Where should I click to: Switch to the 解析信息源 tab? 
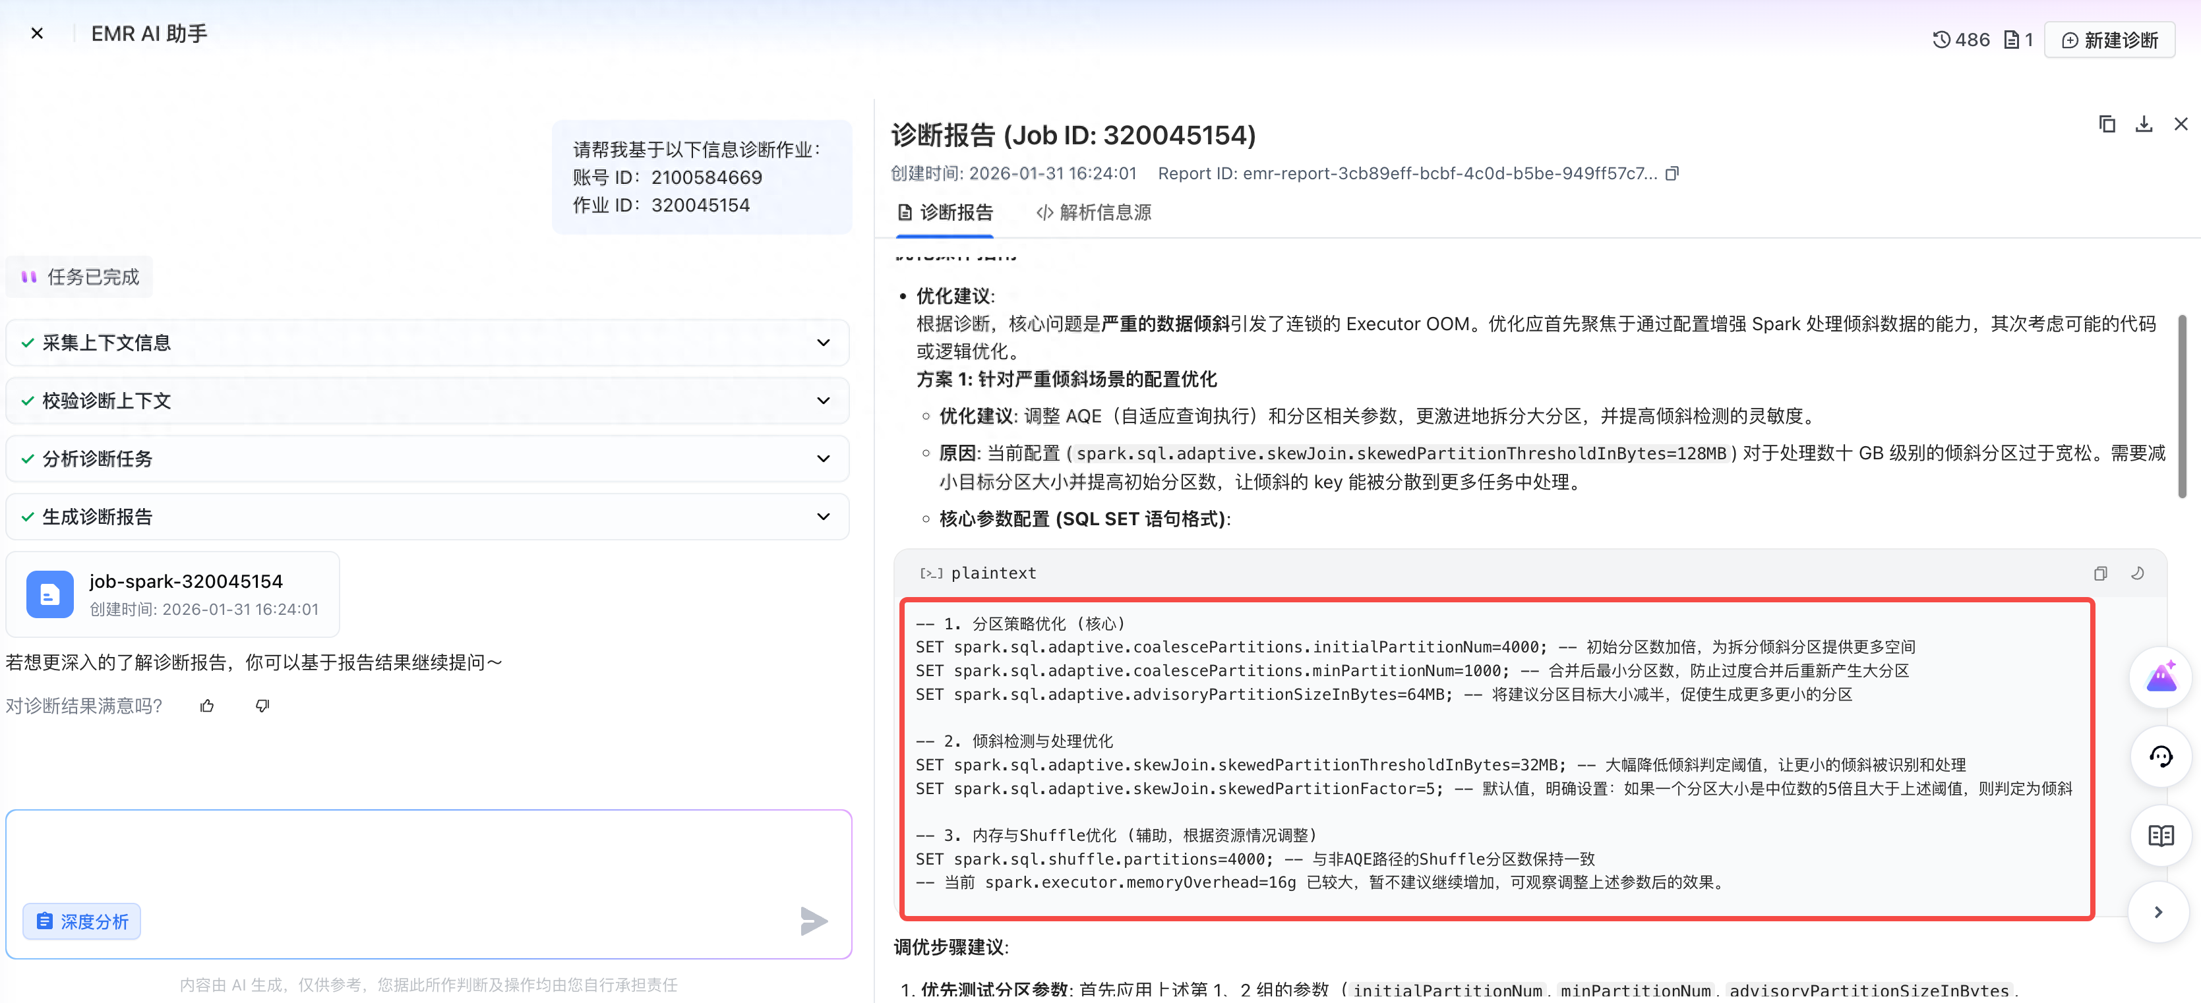click(x=1094, y=213)
